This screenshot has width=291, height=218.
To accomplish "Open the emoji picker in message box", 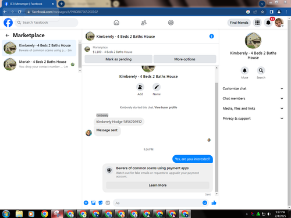I will (x=205, y=203).
